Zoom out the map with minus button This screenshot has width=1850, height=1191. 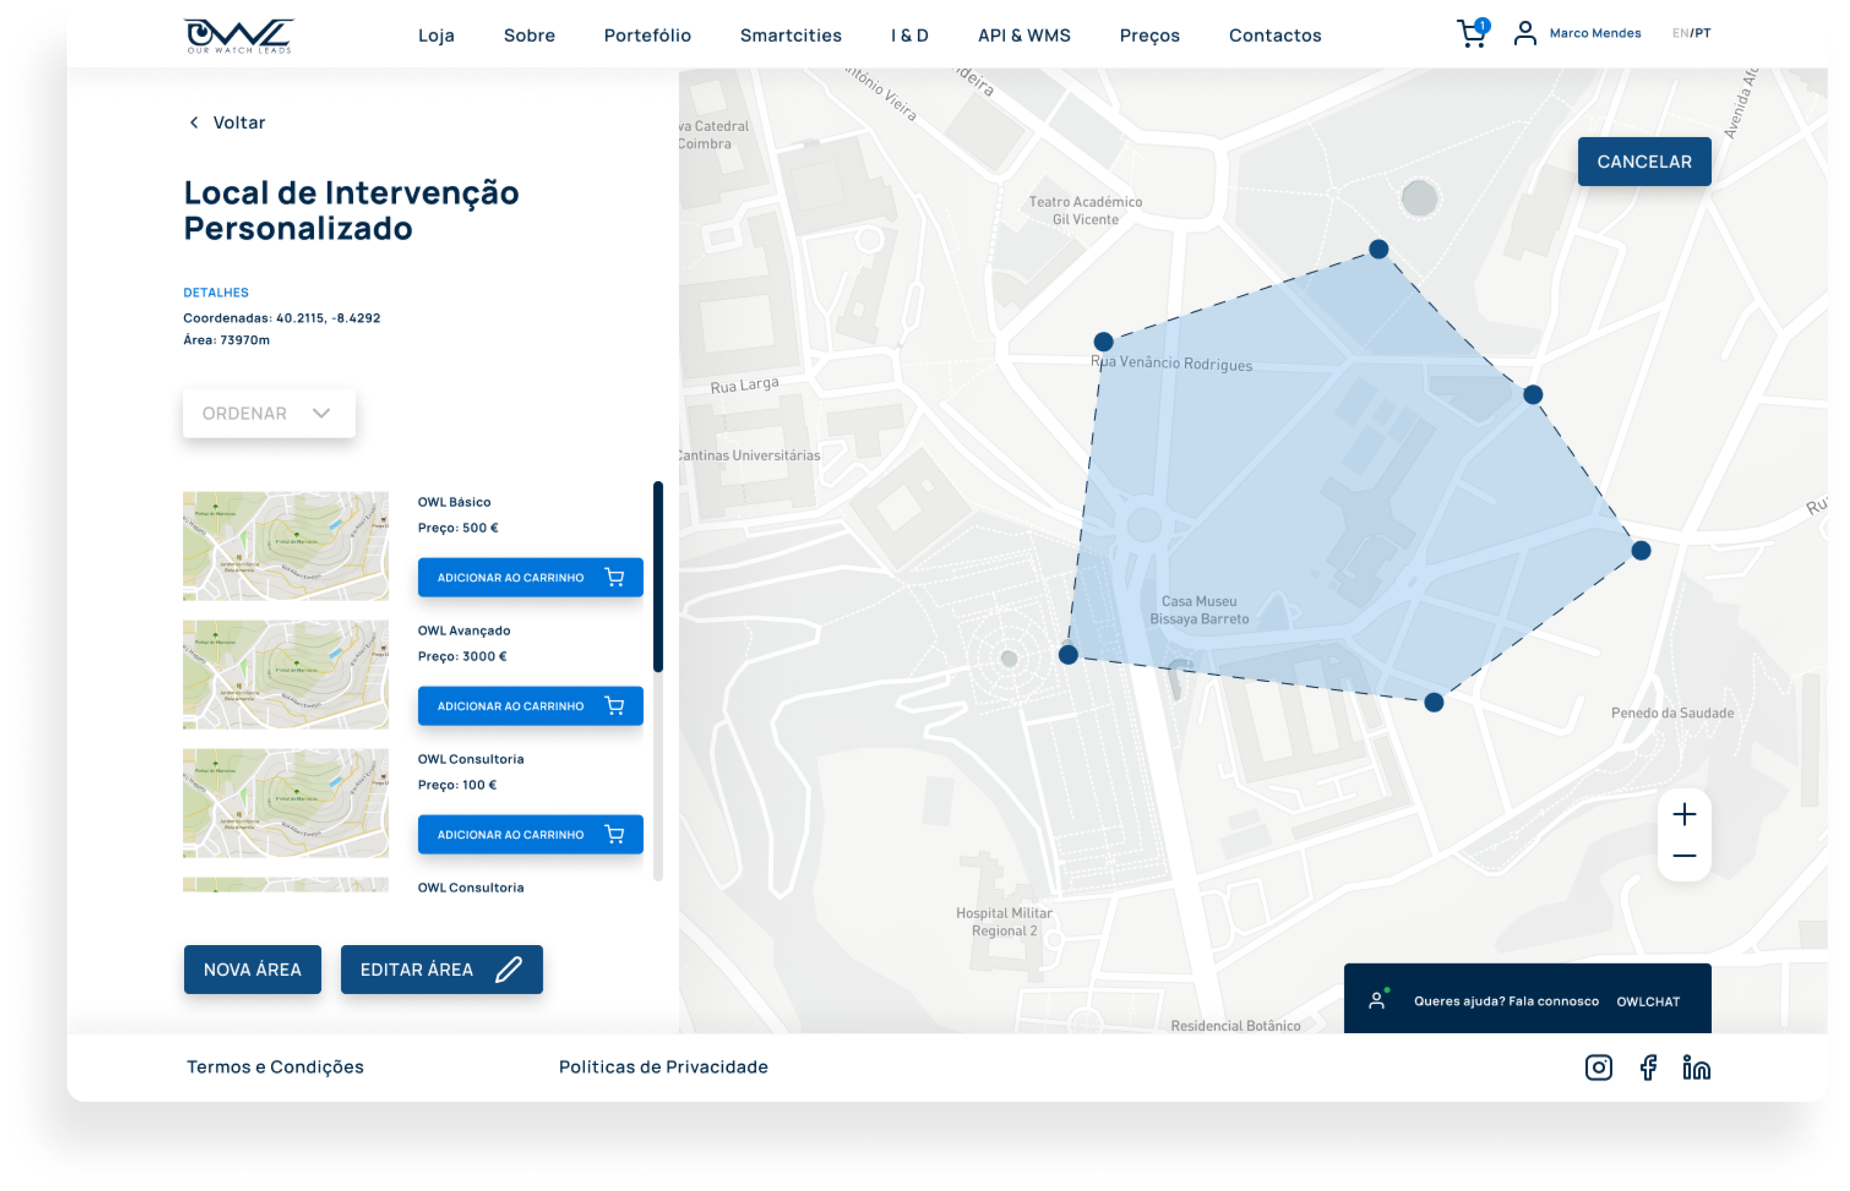pyautogui.click(x=1684, y=855)
